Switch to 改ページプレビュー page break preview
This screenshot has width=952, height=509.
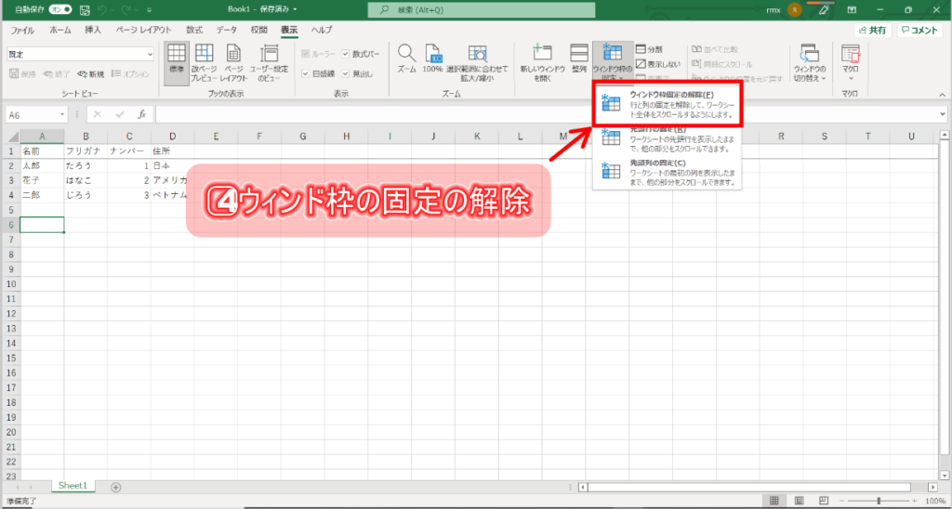(204, 63)
